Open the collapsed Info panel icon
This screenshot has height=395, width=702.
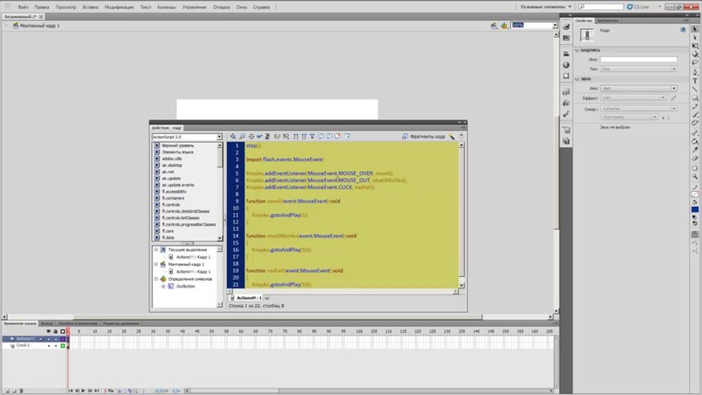click(566, 65)
